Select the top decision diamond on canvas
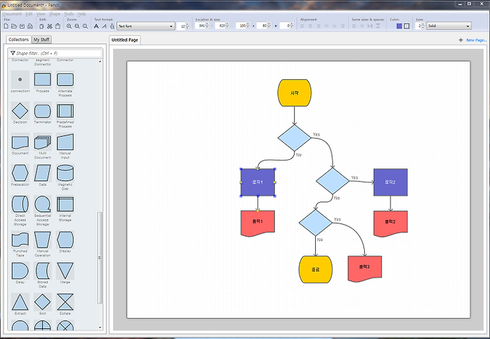490x339 pixels. [295, 138]
